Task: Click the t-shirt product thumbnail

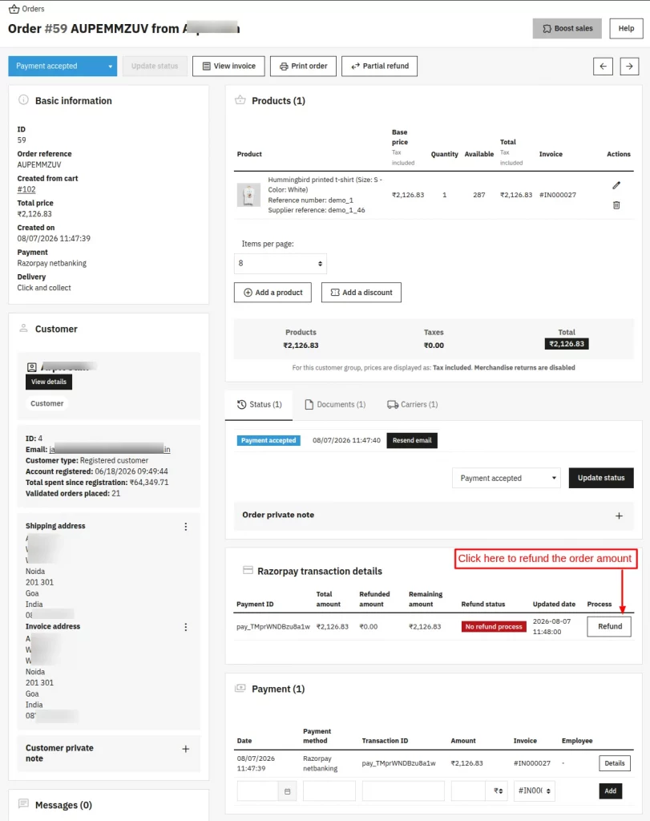Action: [248, 195]
